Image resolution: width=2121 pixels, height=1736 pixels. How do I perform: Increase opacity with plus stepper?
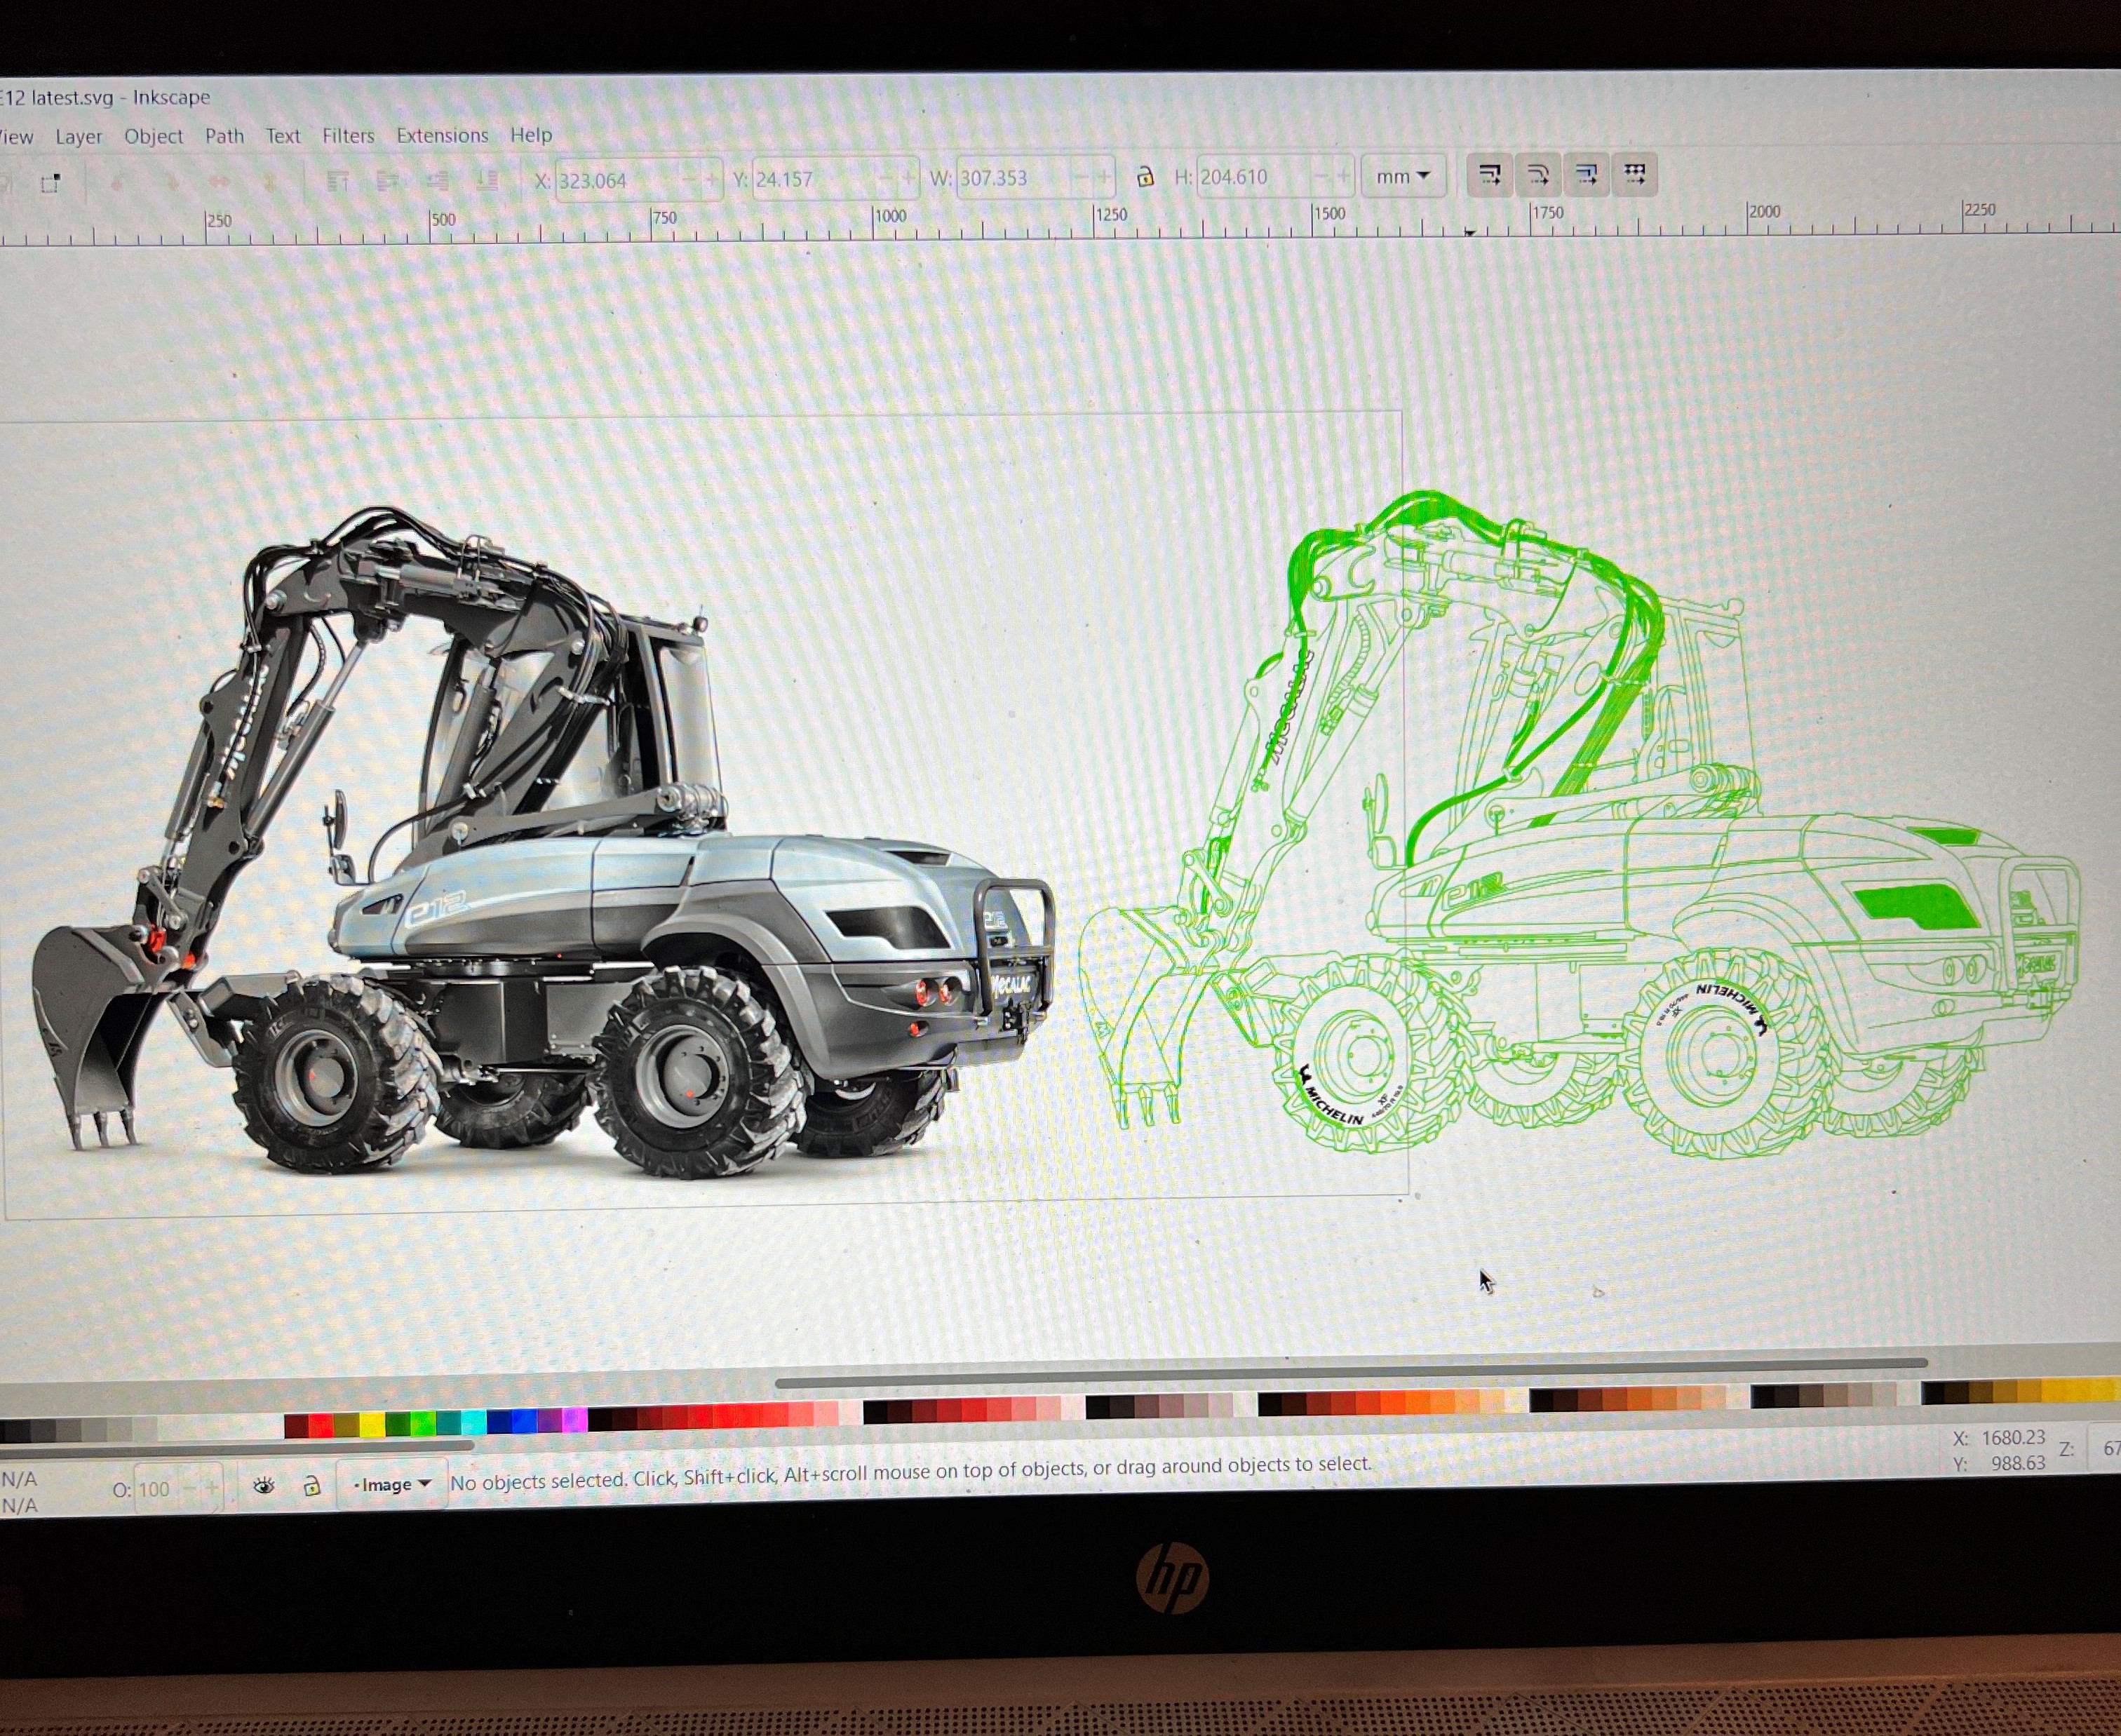tap(212, 1488)
